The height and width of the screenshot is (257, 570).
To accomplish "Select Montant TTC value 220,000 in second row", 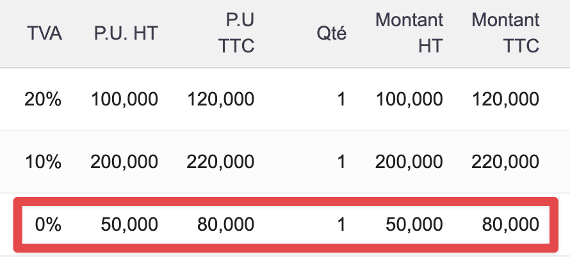I will click(x=505, y=162).
